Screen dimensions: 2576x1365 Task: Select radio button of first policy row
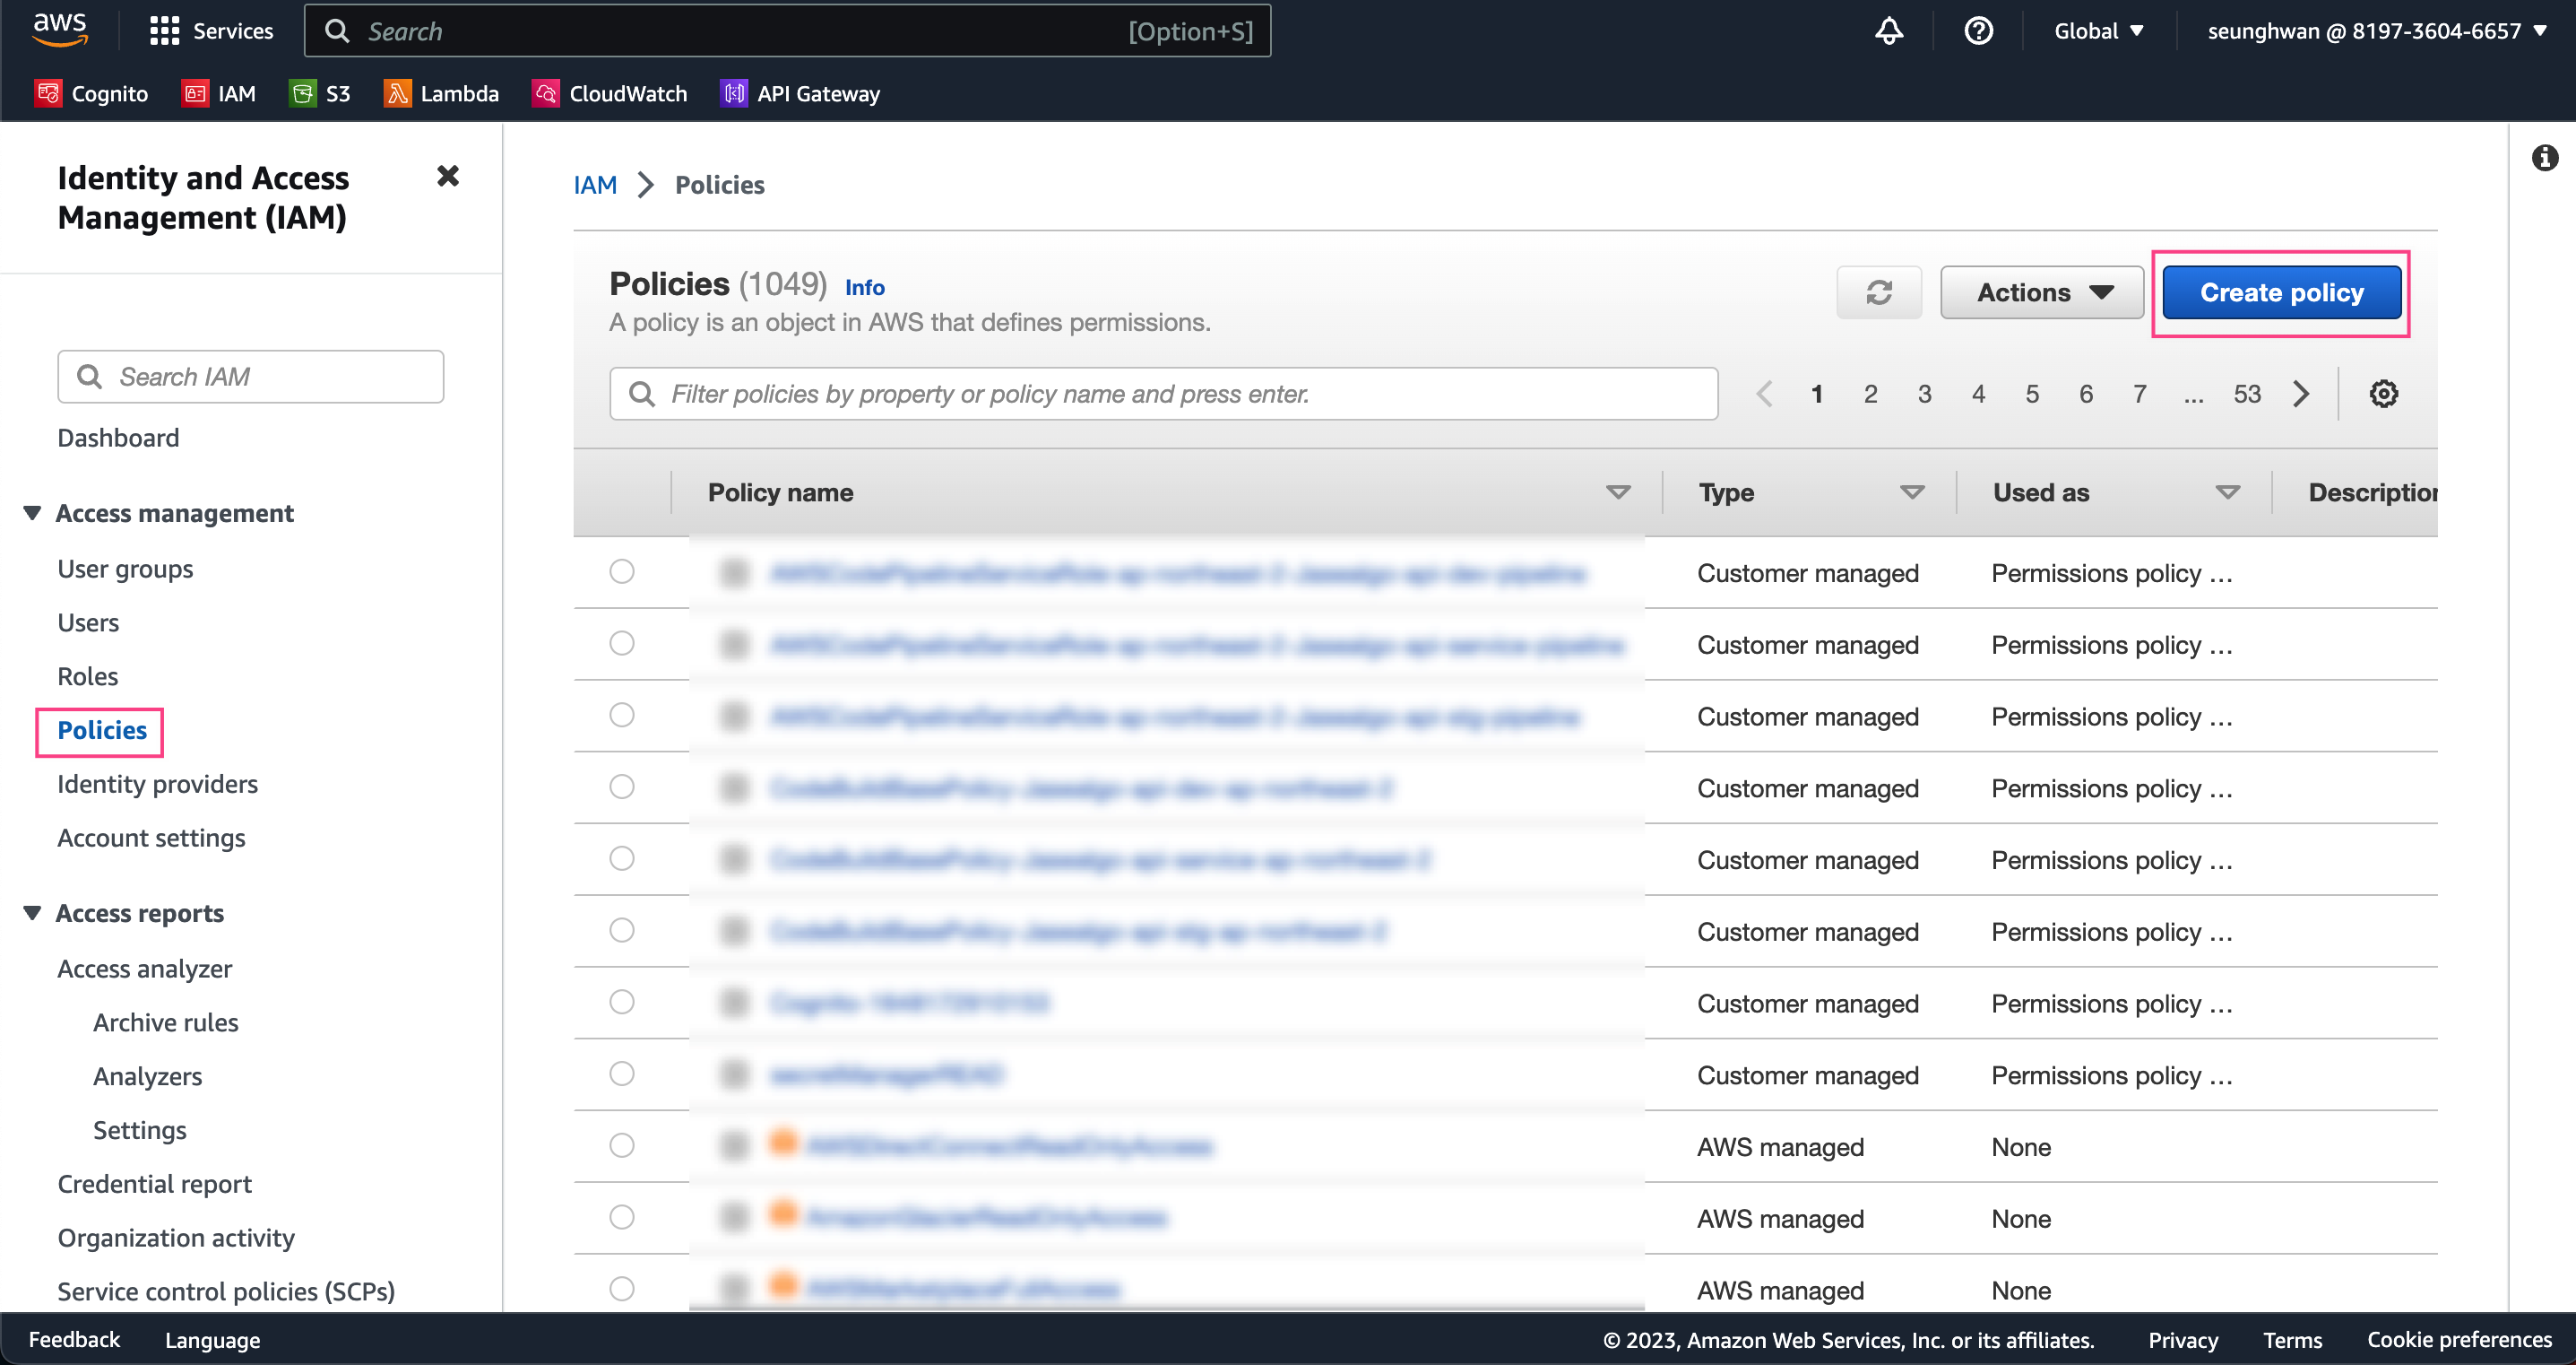(x=622, y=571)
